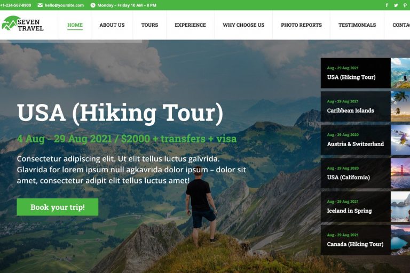Select the Caribbean Islands tour card

tap(365, 106)
